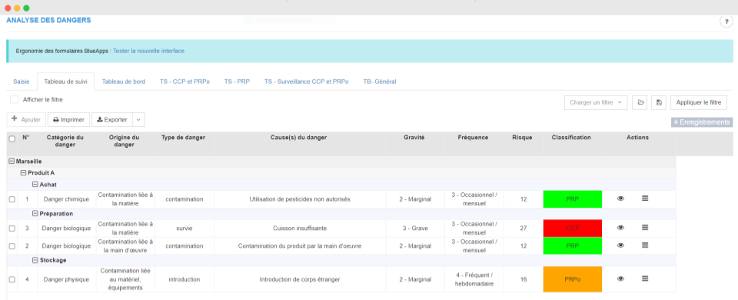Click the Imprimer button

click(68, 120)
